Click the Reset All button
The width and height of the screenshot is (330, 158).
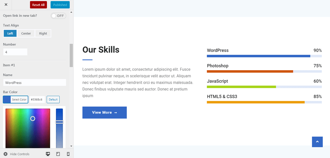(x=38, y=5)
